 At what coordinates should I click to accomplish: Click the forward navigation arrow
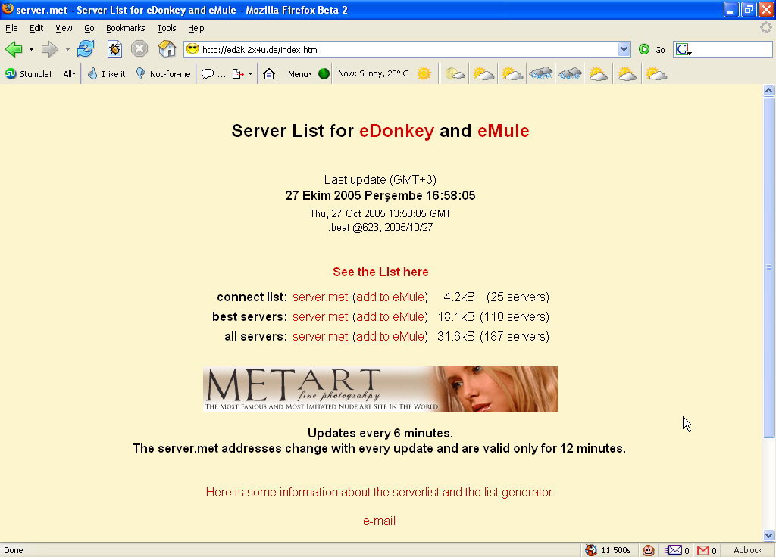pyautogui.click(x=49, y=49)
